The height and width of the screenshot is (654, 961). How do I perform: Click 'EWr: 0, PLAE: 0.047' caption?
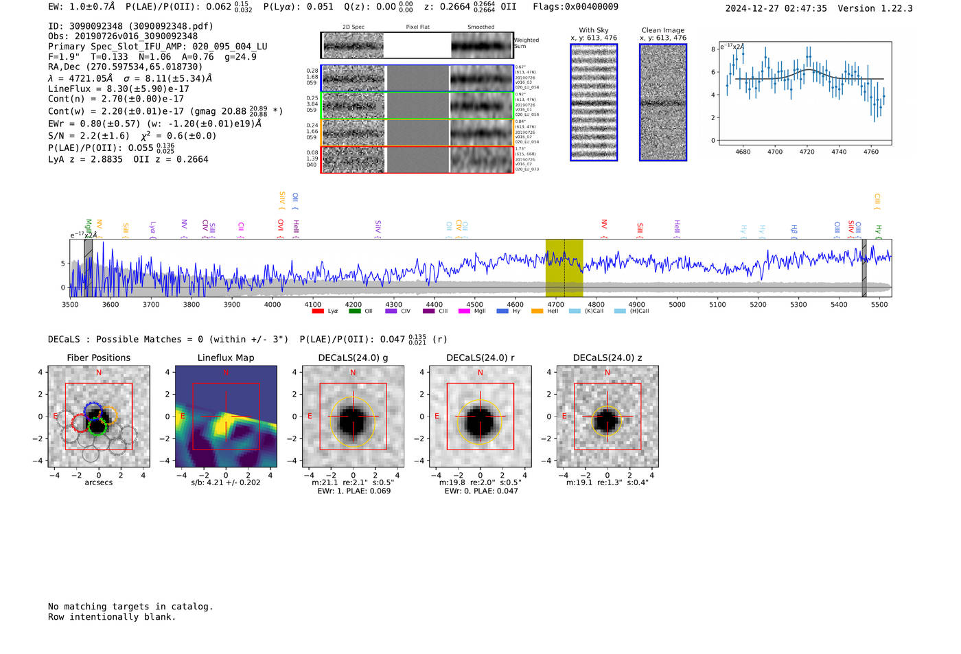point(480,491)
